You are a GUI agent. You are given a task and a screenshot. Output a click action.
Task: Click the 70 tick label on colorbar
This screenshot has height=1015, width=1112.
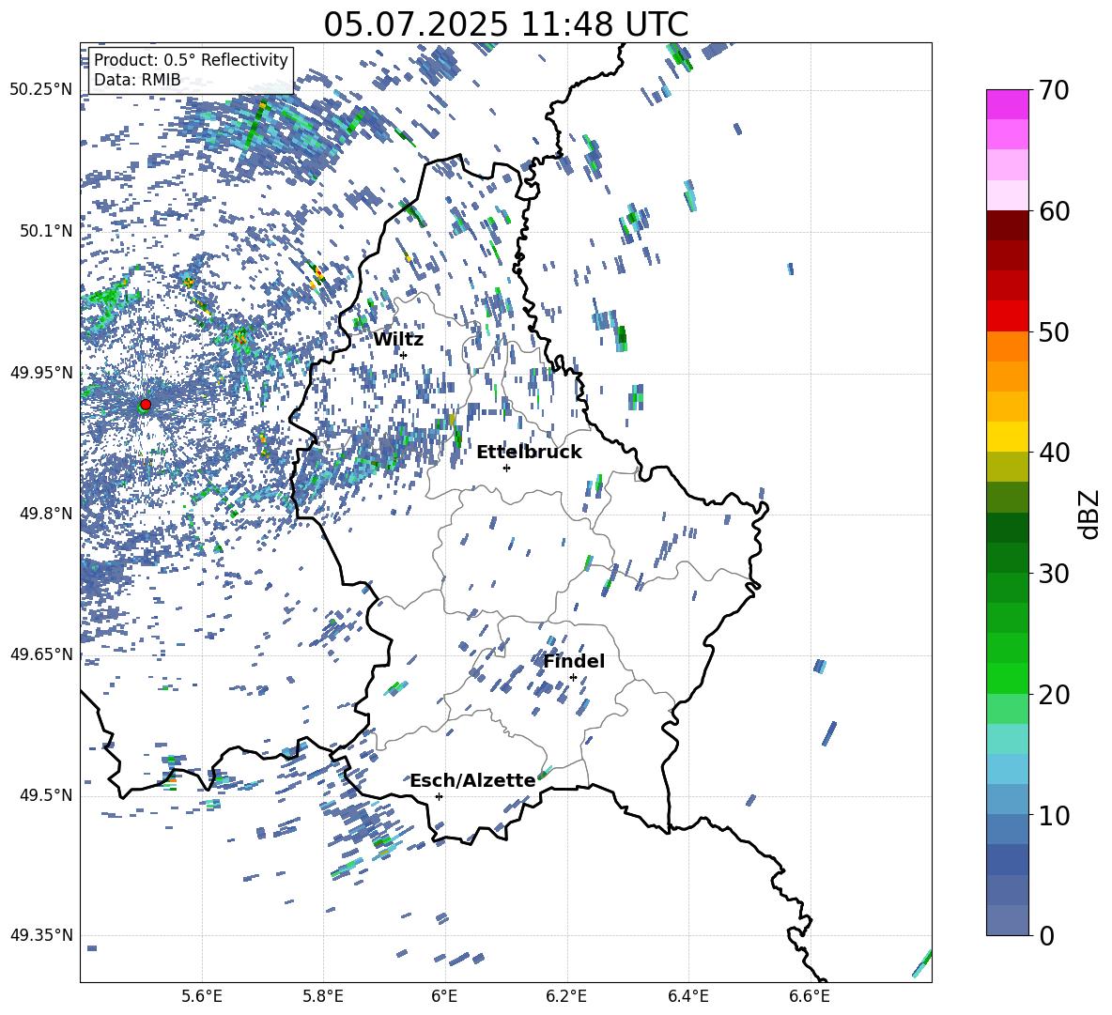(x=1054, y=91)
